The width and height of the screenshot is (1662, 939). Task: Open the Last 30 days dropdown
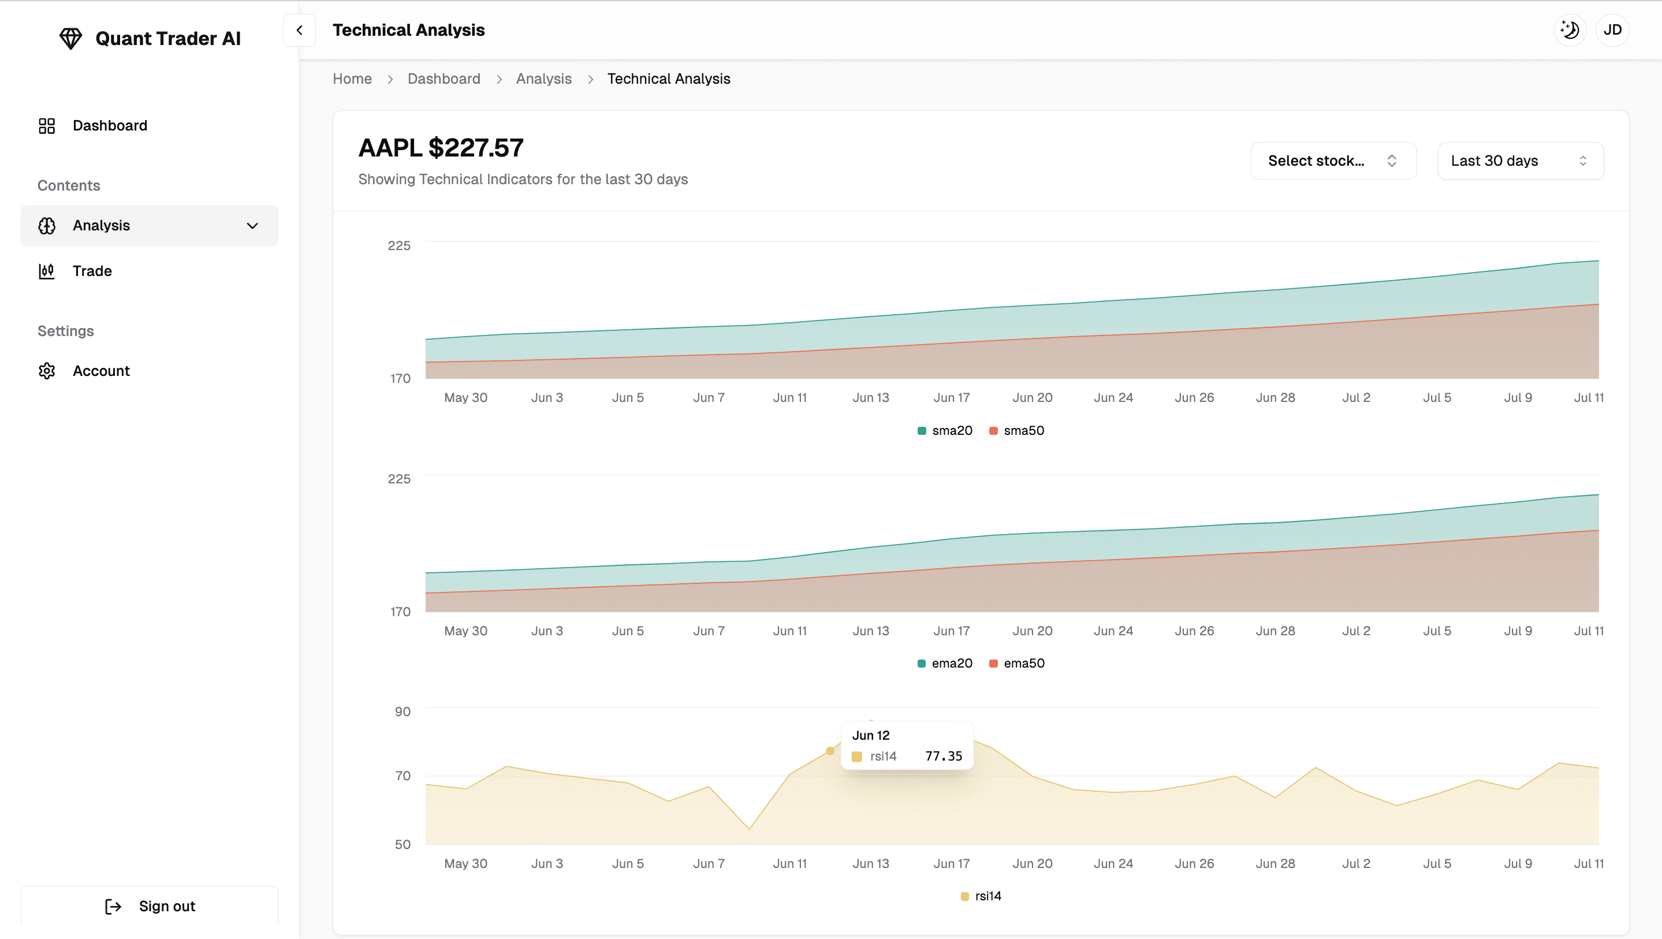click(x=1520, y=160)
